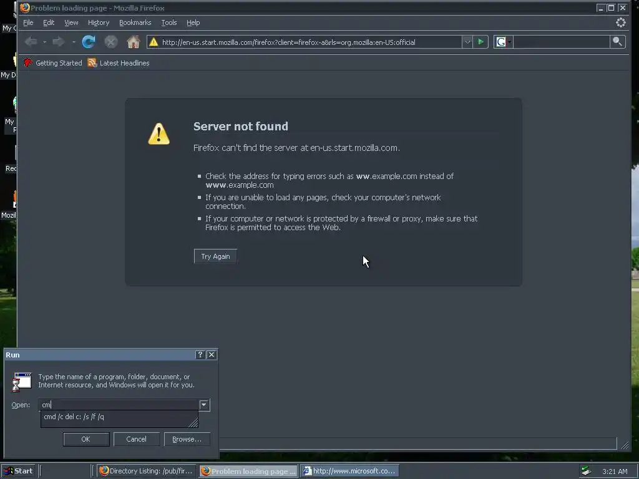Close the Run dialog
This screenshot has height=479, width=639.
pyautogui.click(x=212, y=355)
